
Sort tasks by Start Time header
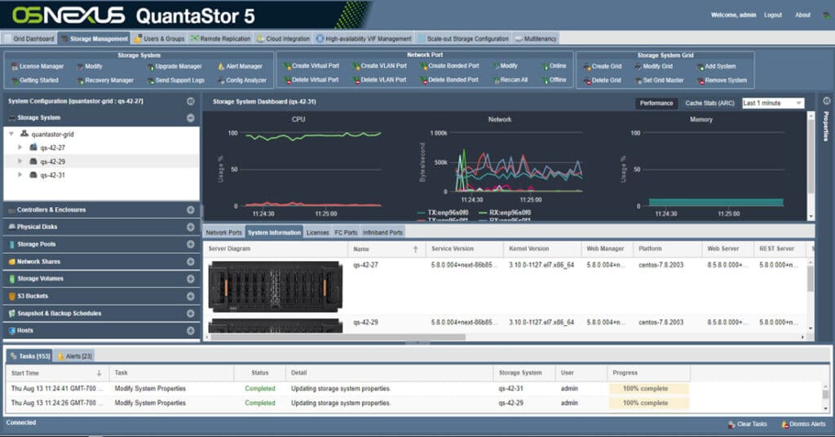[x=57, y=373]
